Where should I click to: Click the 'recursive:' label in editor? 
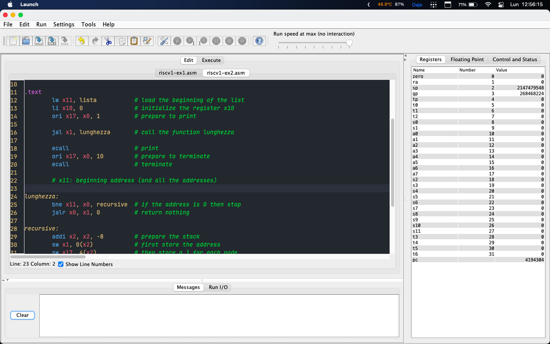point(42,229)
